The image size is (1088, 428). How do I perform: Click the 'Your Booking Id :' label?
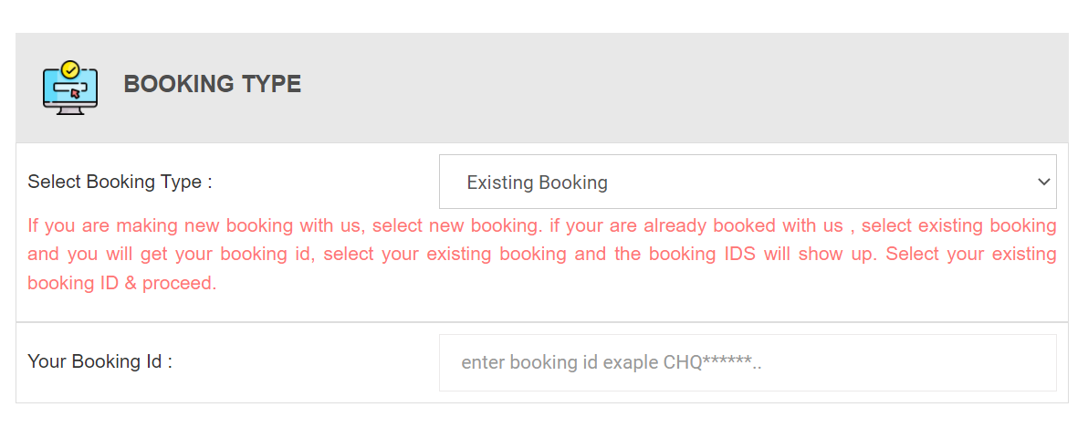(100, 361)
